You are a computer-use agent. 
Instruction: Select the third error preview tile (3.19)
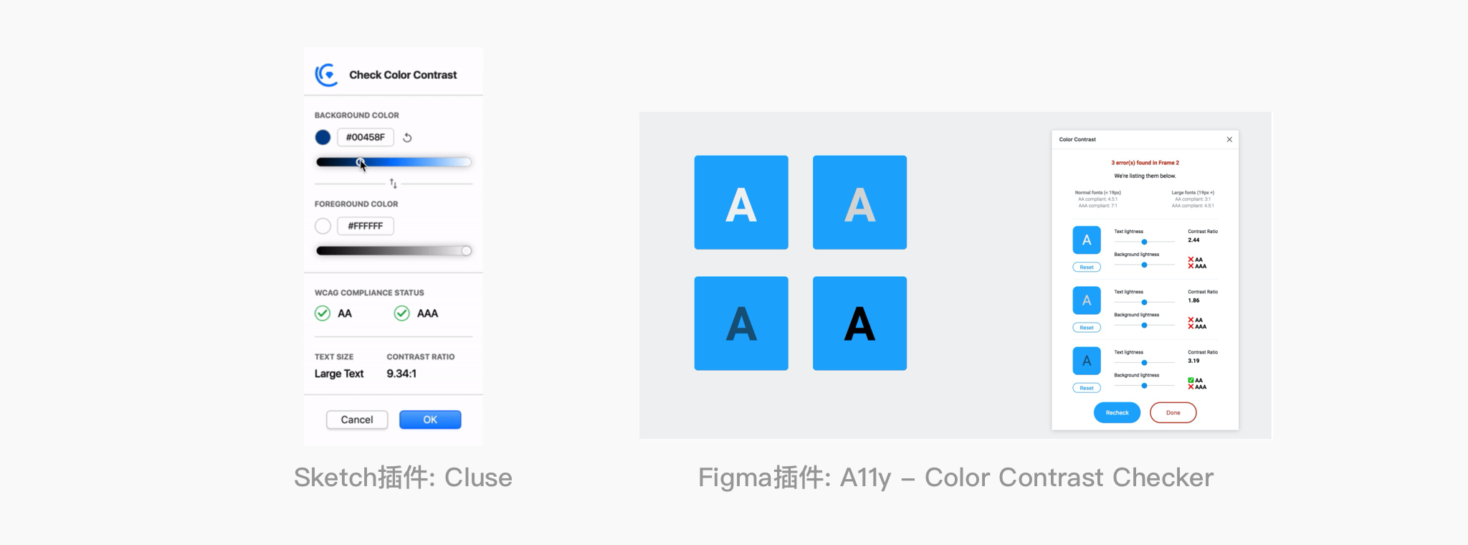click(x=1087, y=361)
